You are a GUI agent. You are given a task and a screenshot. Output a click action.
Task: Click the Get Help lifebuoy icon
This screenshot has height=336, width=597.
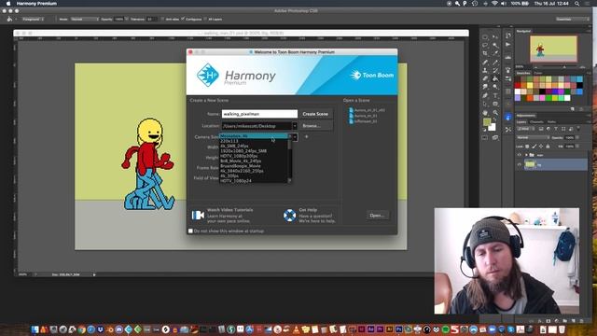[289, 216]
